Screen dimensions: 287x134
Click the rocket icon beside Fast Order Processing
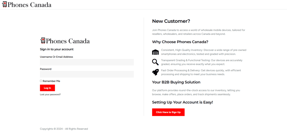pyautogui.click(x=155, y=72)
